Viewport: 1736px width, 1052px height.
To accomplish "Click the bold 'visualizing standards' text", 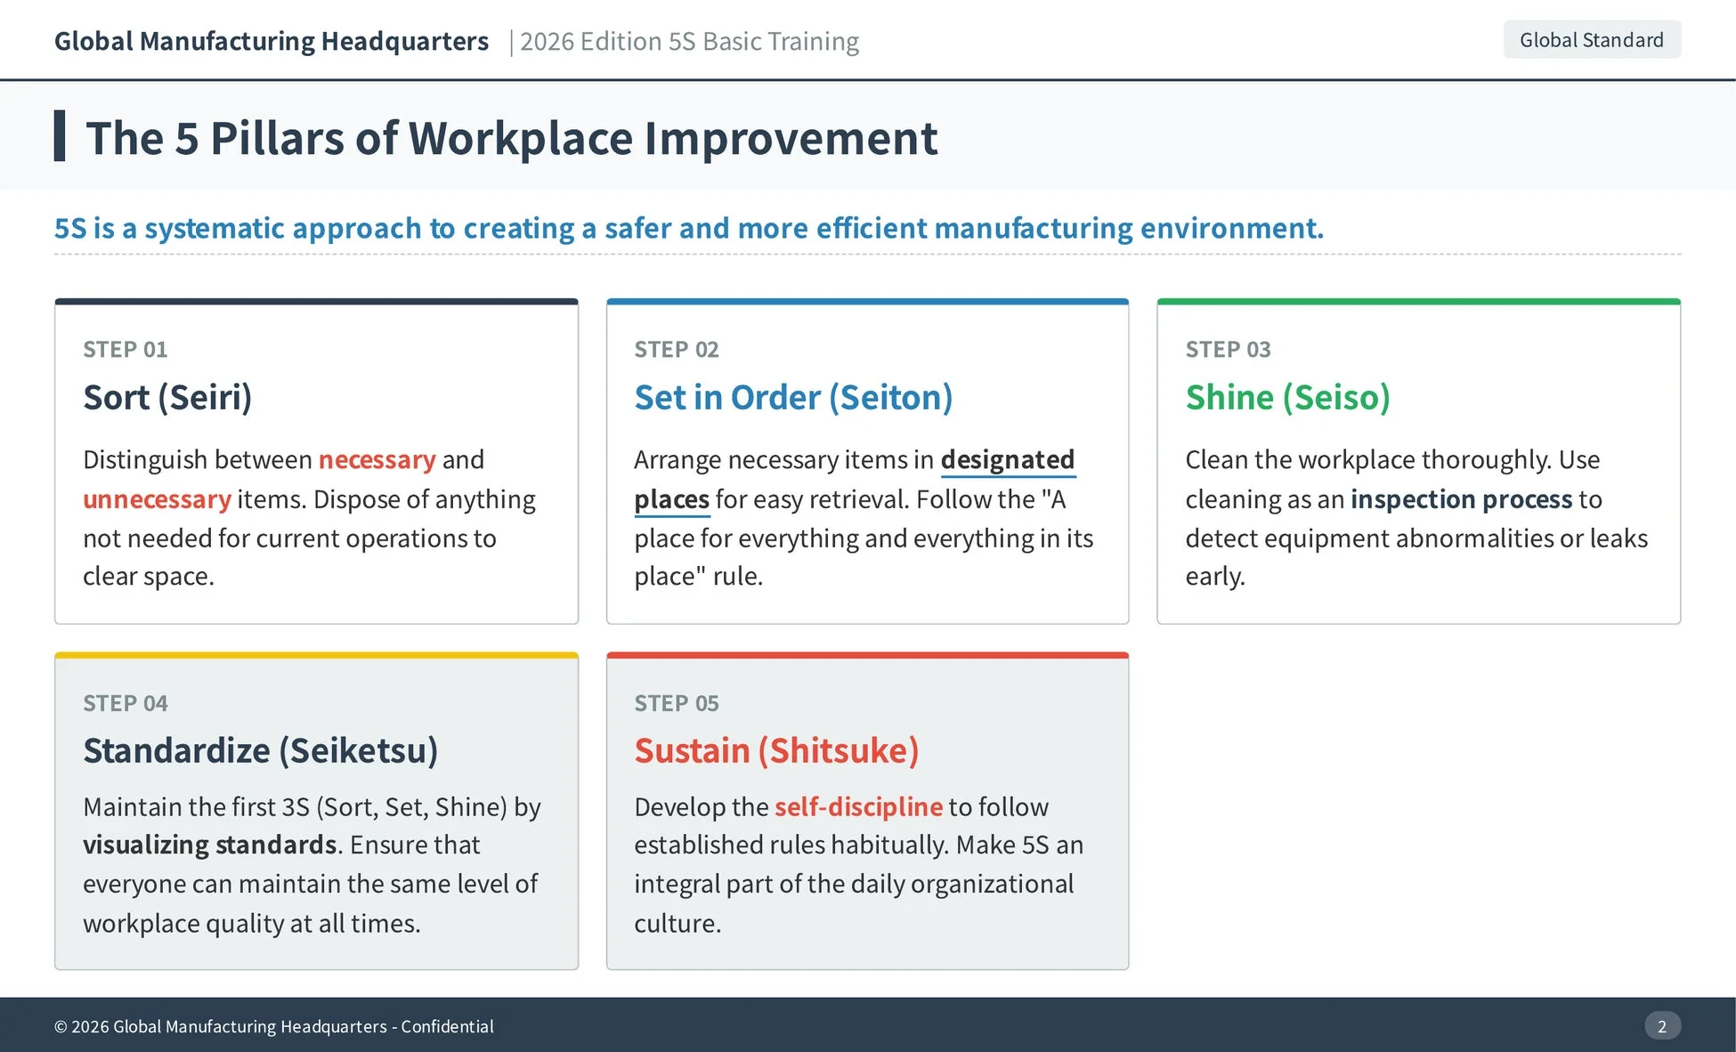I will (209, 845).
